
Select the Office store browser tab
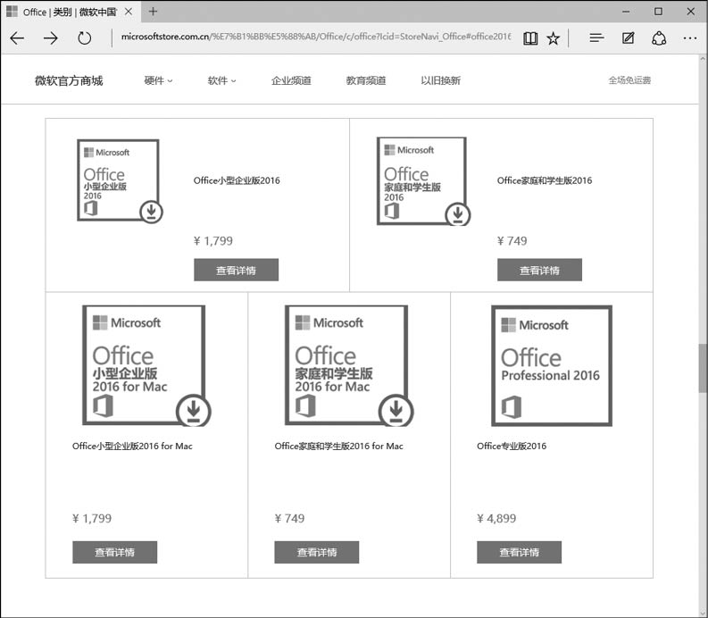(x=70, y=12)
